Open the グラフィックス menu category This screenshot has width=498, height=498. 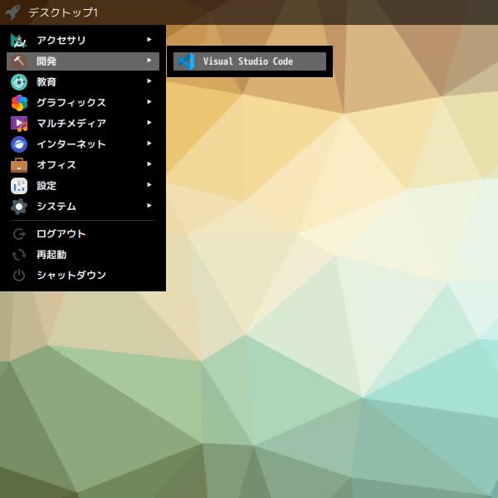[x=83, y=103]
